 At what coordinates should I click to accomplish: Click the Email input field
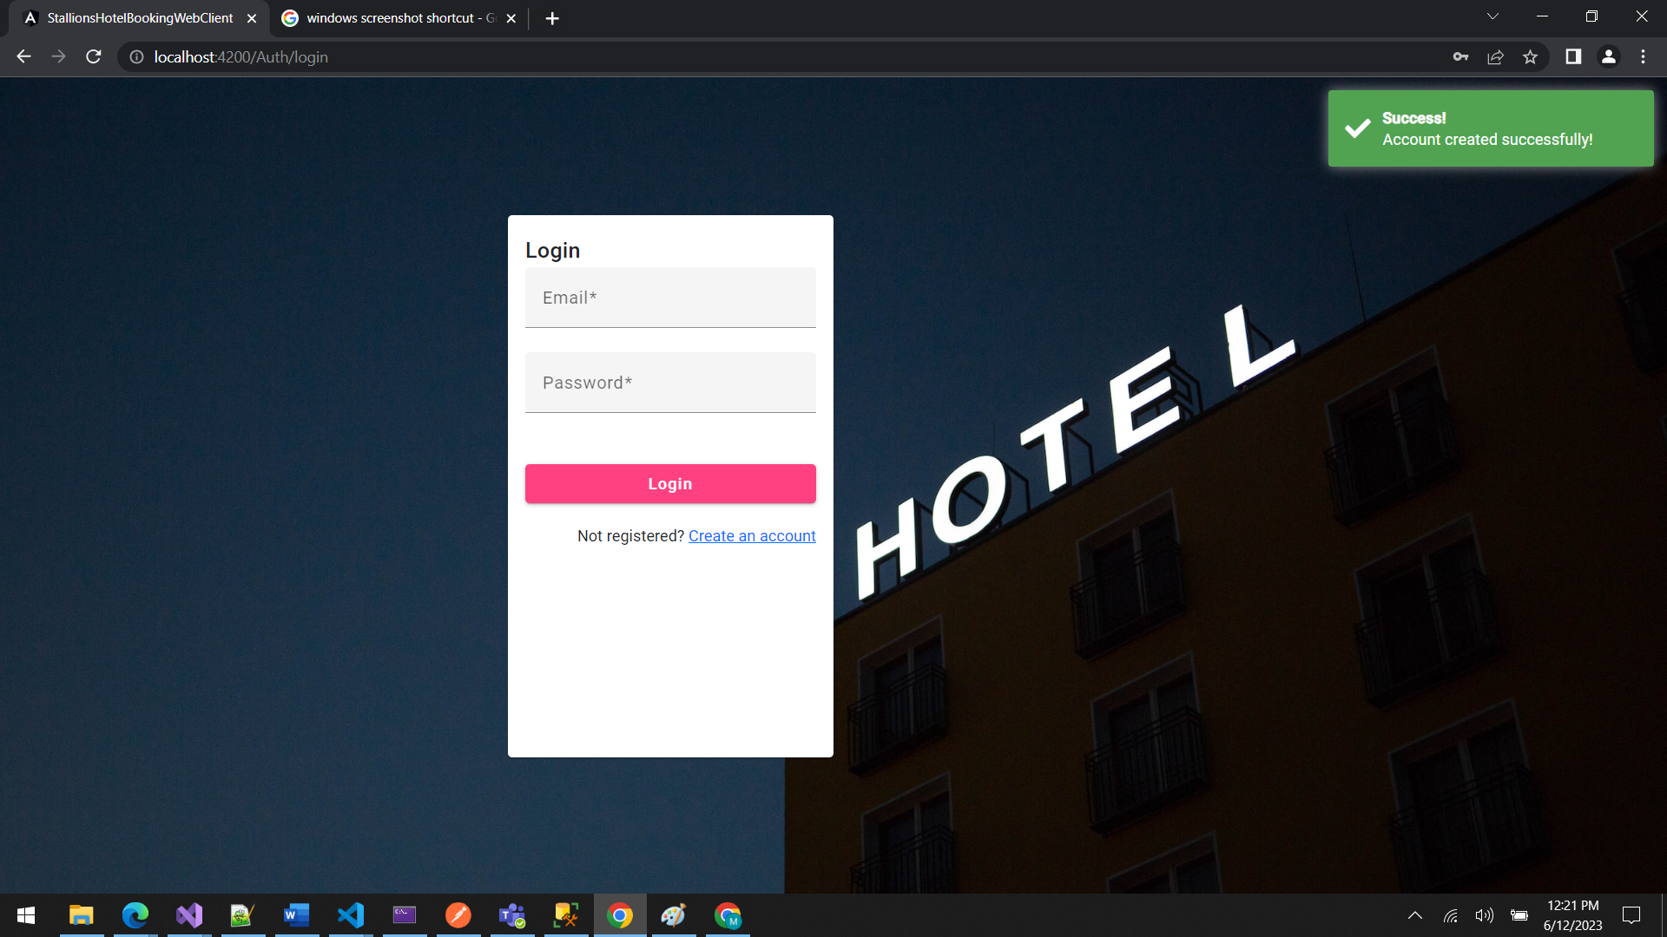pyautogui.click(x=670, y=298)
